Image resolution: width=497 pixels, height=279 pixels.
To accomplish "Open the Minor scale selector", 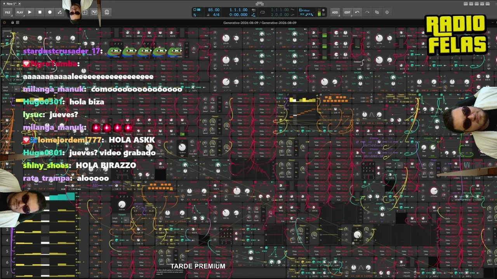I will 306,10.
